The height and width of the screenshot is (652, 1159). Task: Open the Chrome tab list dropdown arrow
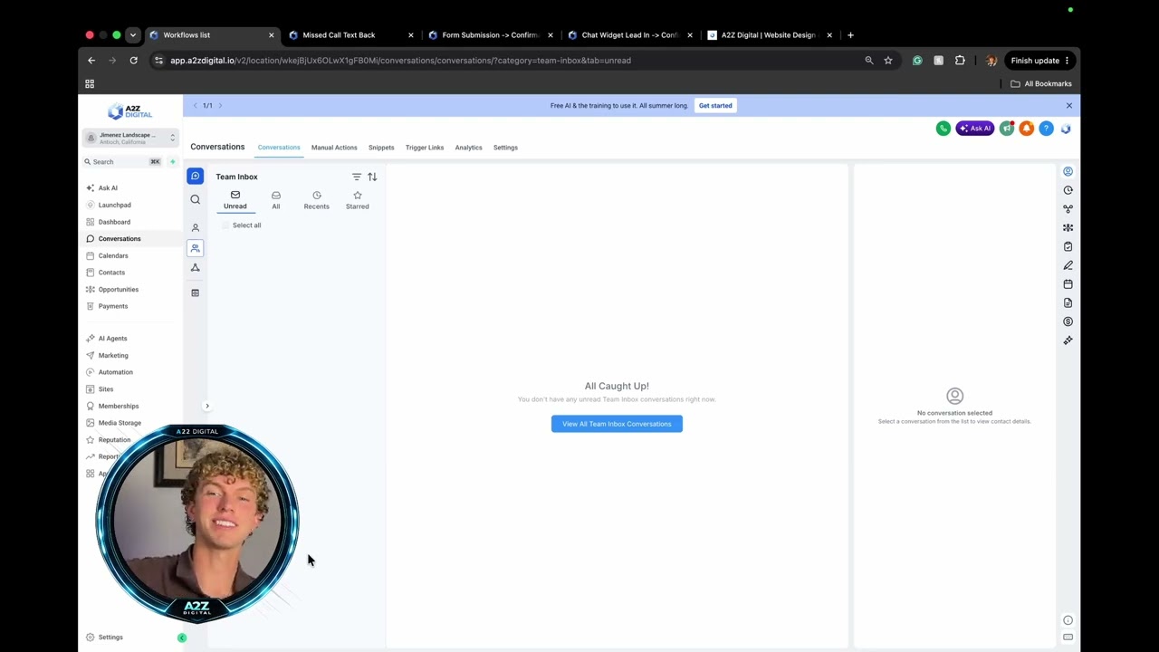coord(132,35)
